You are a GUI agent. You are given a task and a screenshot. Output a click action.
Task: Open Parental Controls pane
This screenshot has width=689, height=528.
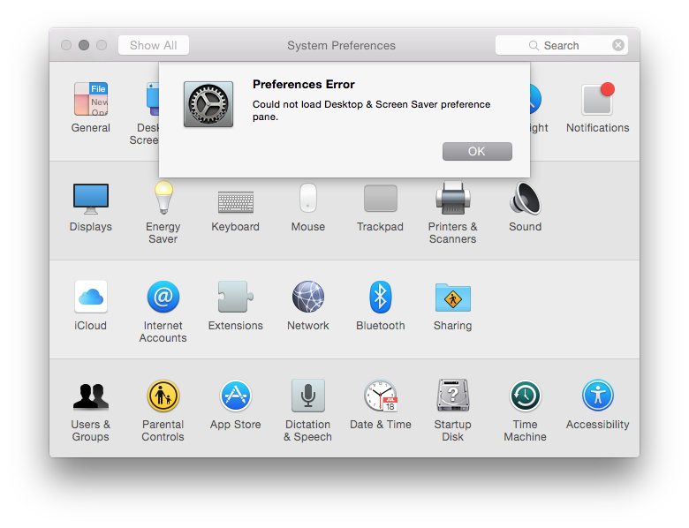(163, 396)
